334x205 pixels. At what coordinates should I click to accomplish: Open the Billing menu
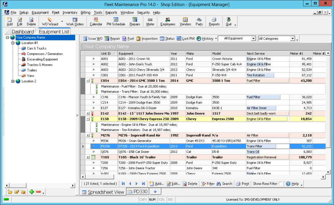[85, 13]
